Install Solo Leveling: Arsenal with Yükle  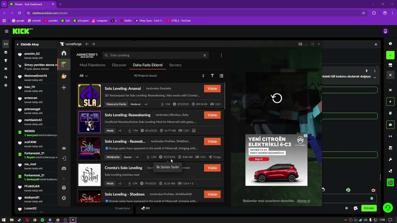[x=212, y=89]
